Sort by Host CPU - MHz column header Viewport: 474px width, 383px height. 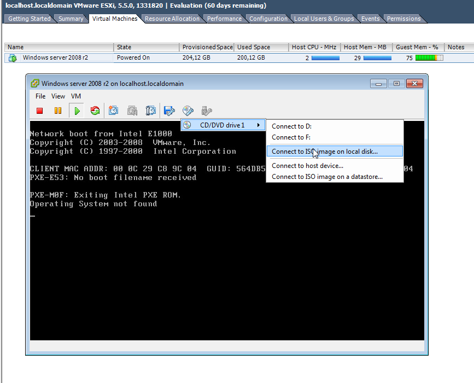[x=314, y=47]
